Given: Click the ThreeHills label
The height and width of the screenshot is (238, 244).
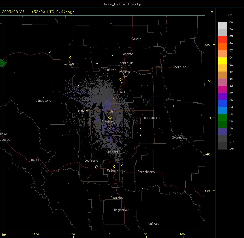Looking at the screenshot, I should pyautogui.click(x=152, y=118).
